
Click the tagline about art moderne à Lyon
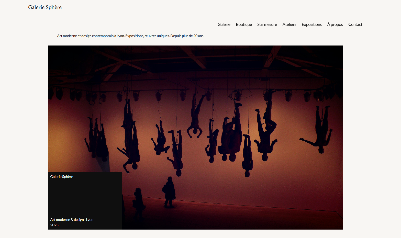130,36
